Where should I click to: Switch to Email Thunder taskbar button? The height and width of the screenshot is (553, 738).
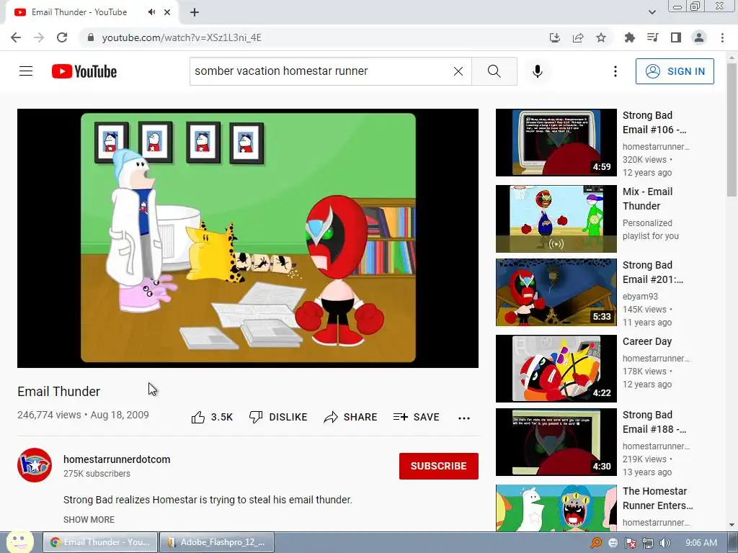pyautogui.click(x=100, y=542)
